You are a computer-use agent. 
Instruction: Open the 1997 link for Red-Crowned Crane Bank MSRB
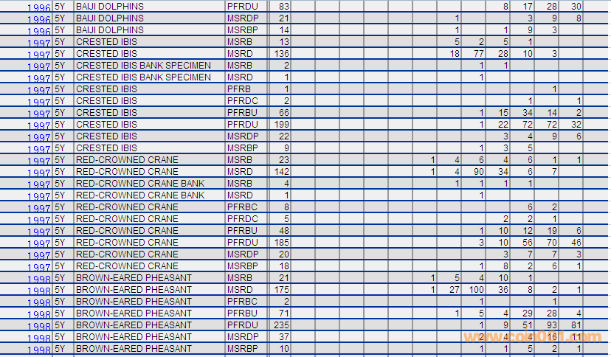coord(39,184)
